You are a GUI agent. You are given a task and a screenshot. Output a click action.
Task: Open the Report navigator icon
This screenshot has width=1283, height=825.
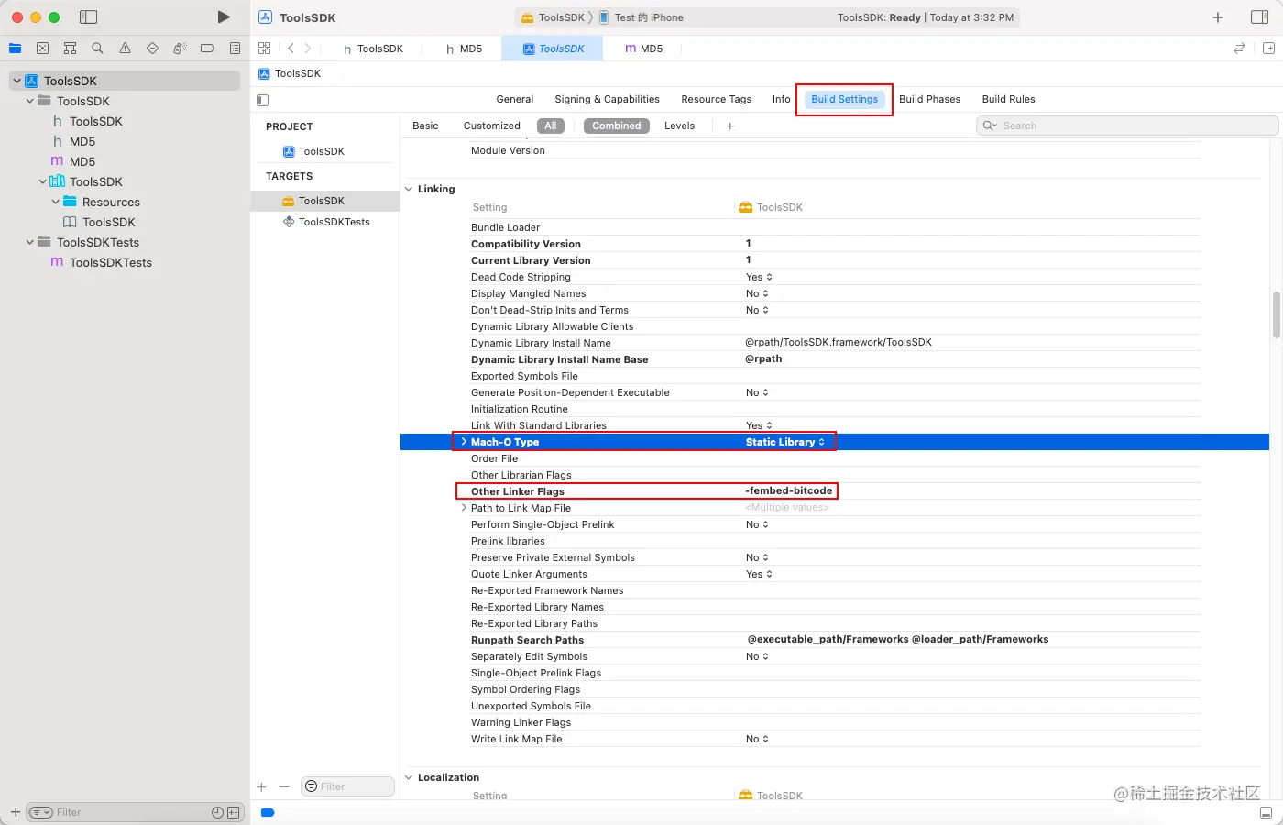pyautogui.click(x=235, y=49)
